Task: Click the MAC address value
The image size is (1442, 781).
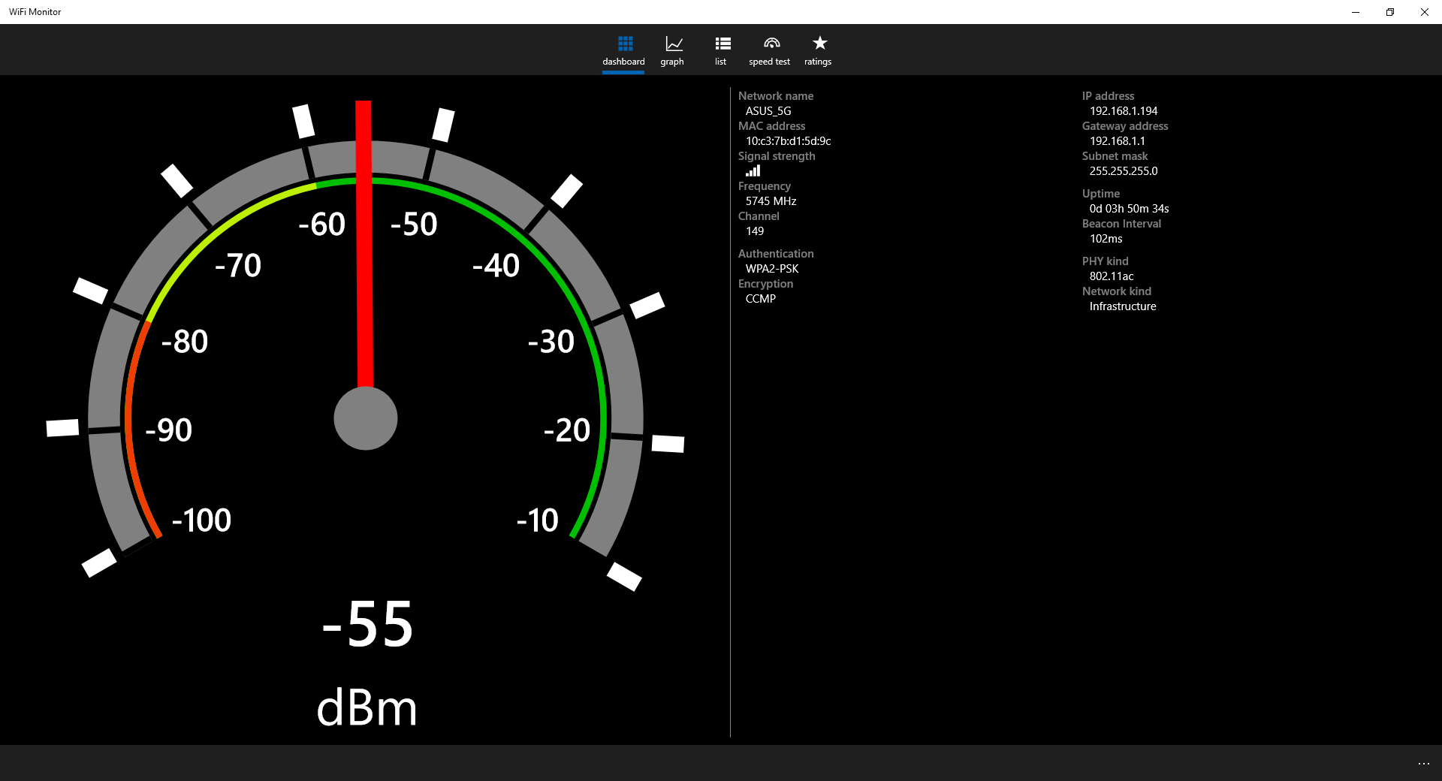Action: coord(789,140)
